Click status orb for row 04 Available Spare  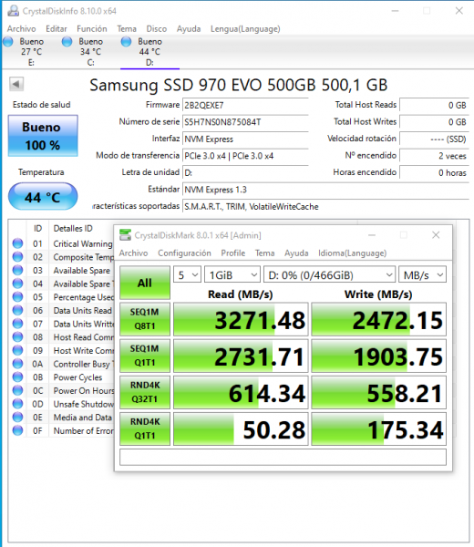pos(18,284)
